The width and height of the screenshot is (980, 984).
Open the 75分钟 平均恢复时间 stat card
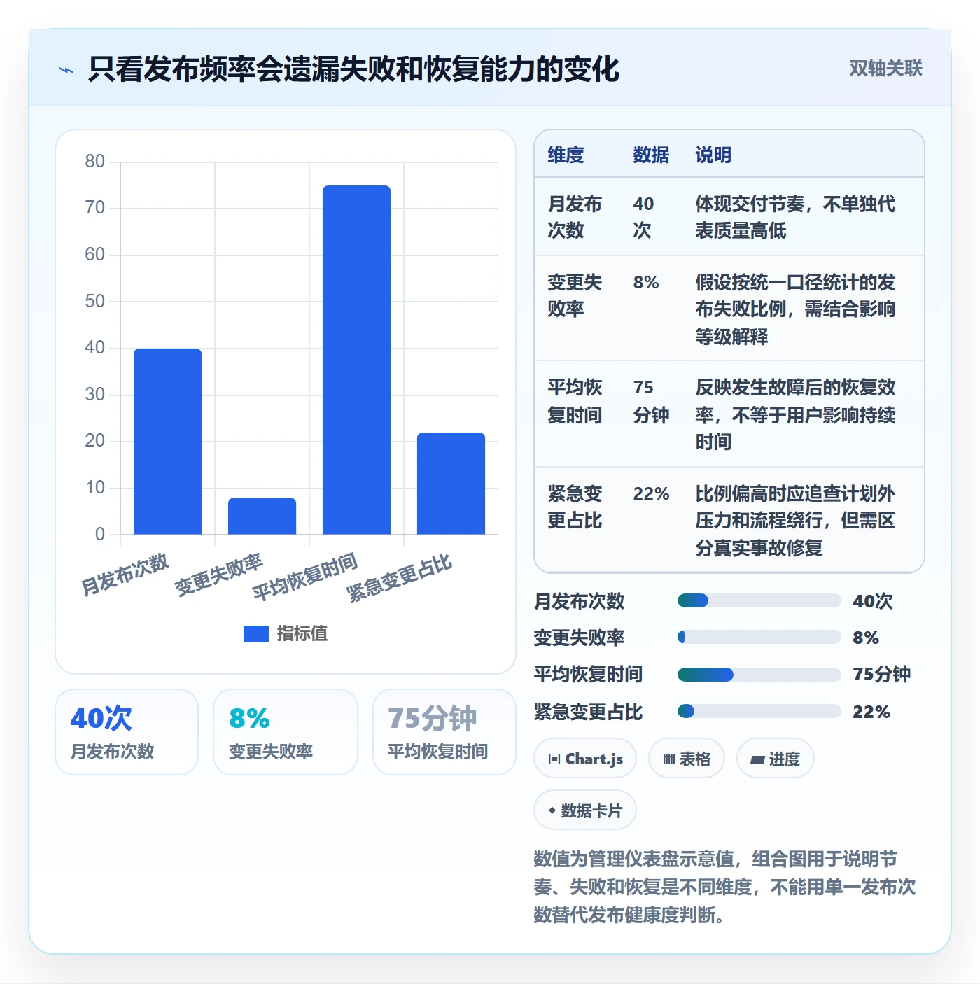(444, 732)
